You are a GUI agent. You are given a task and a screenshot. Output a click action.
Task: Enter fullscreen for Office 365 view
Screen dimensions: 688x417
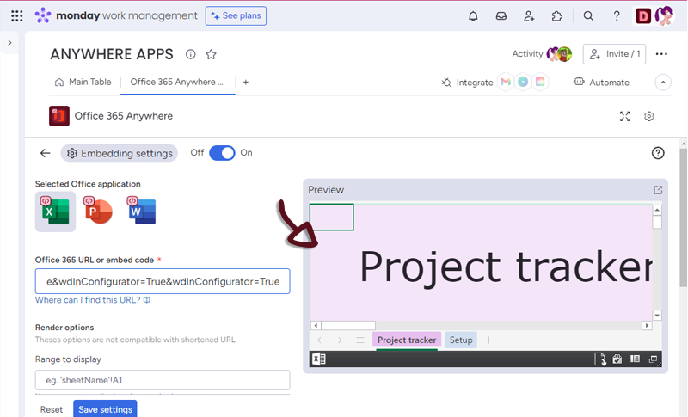click(x=625, y=116)
